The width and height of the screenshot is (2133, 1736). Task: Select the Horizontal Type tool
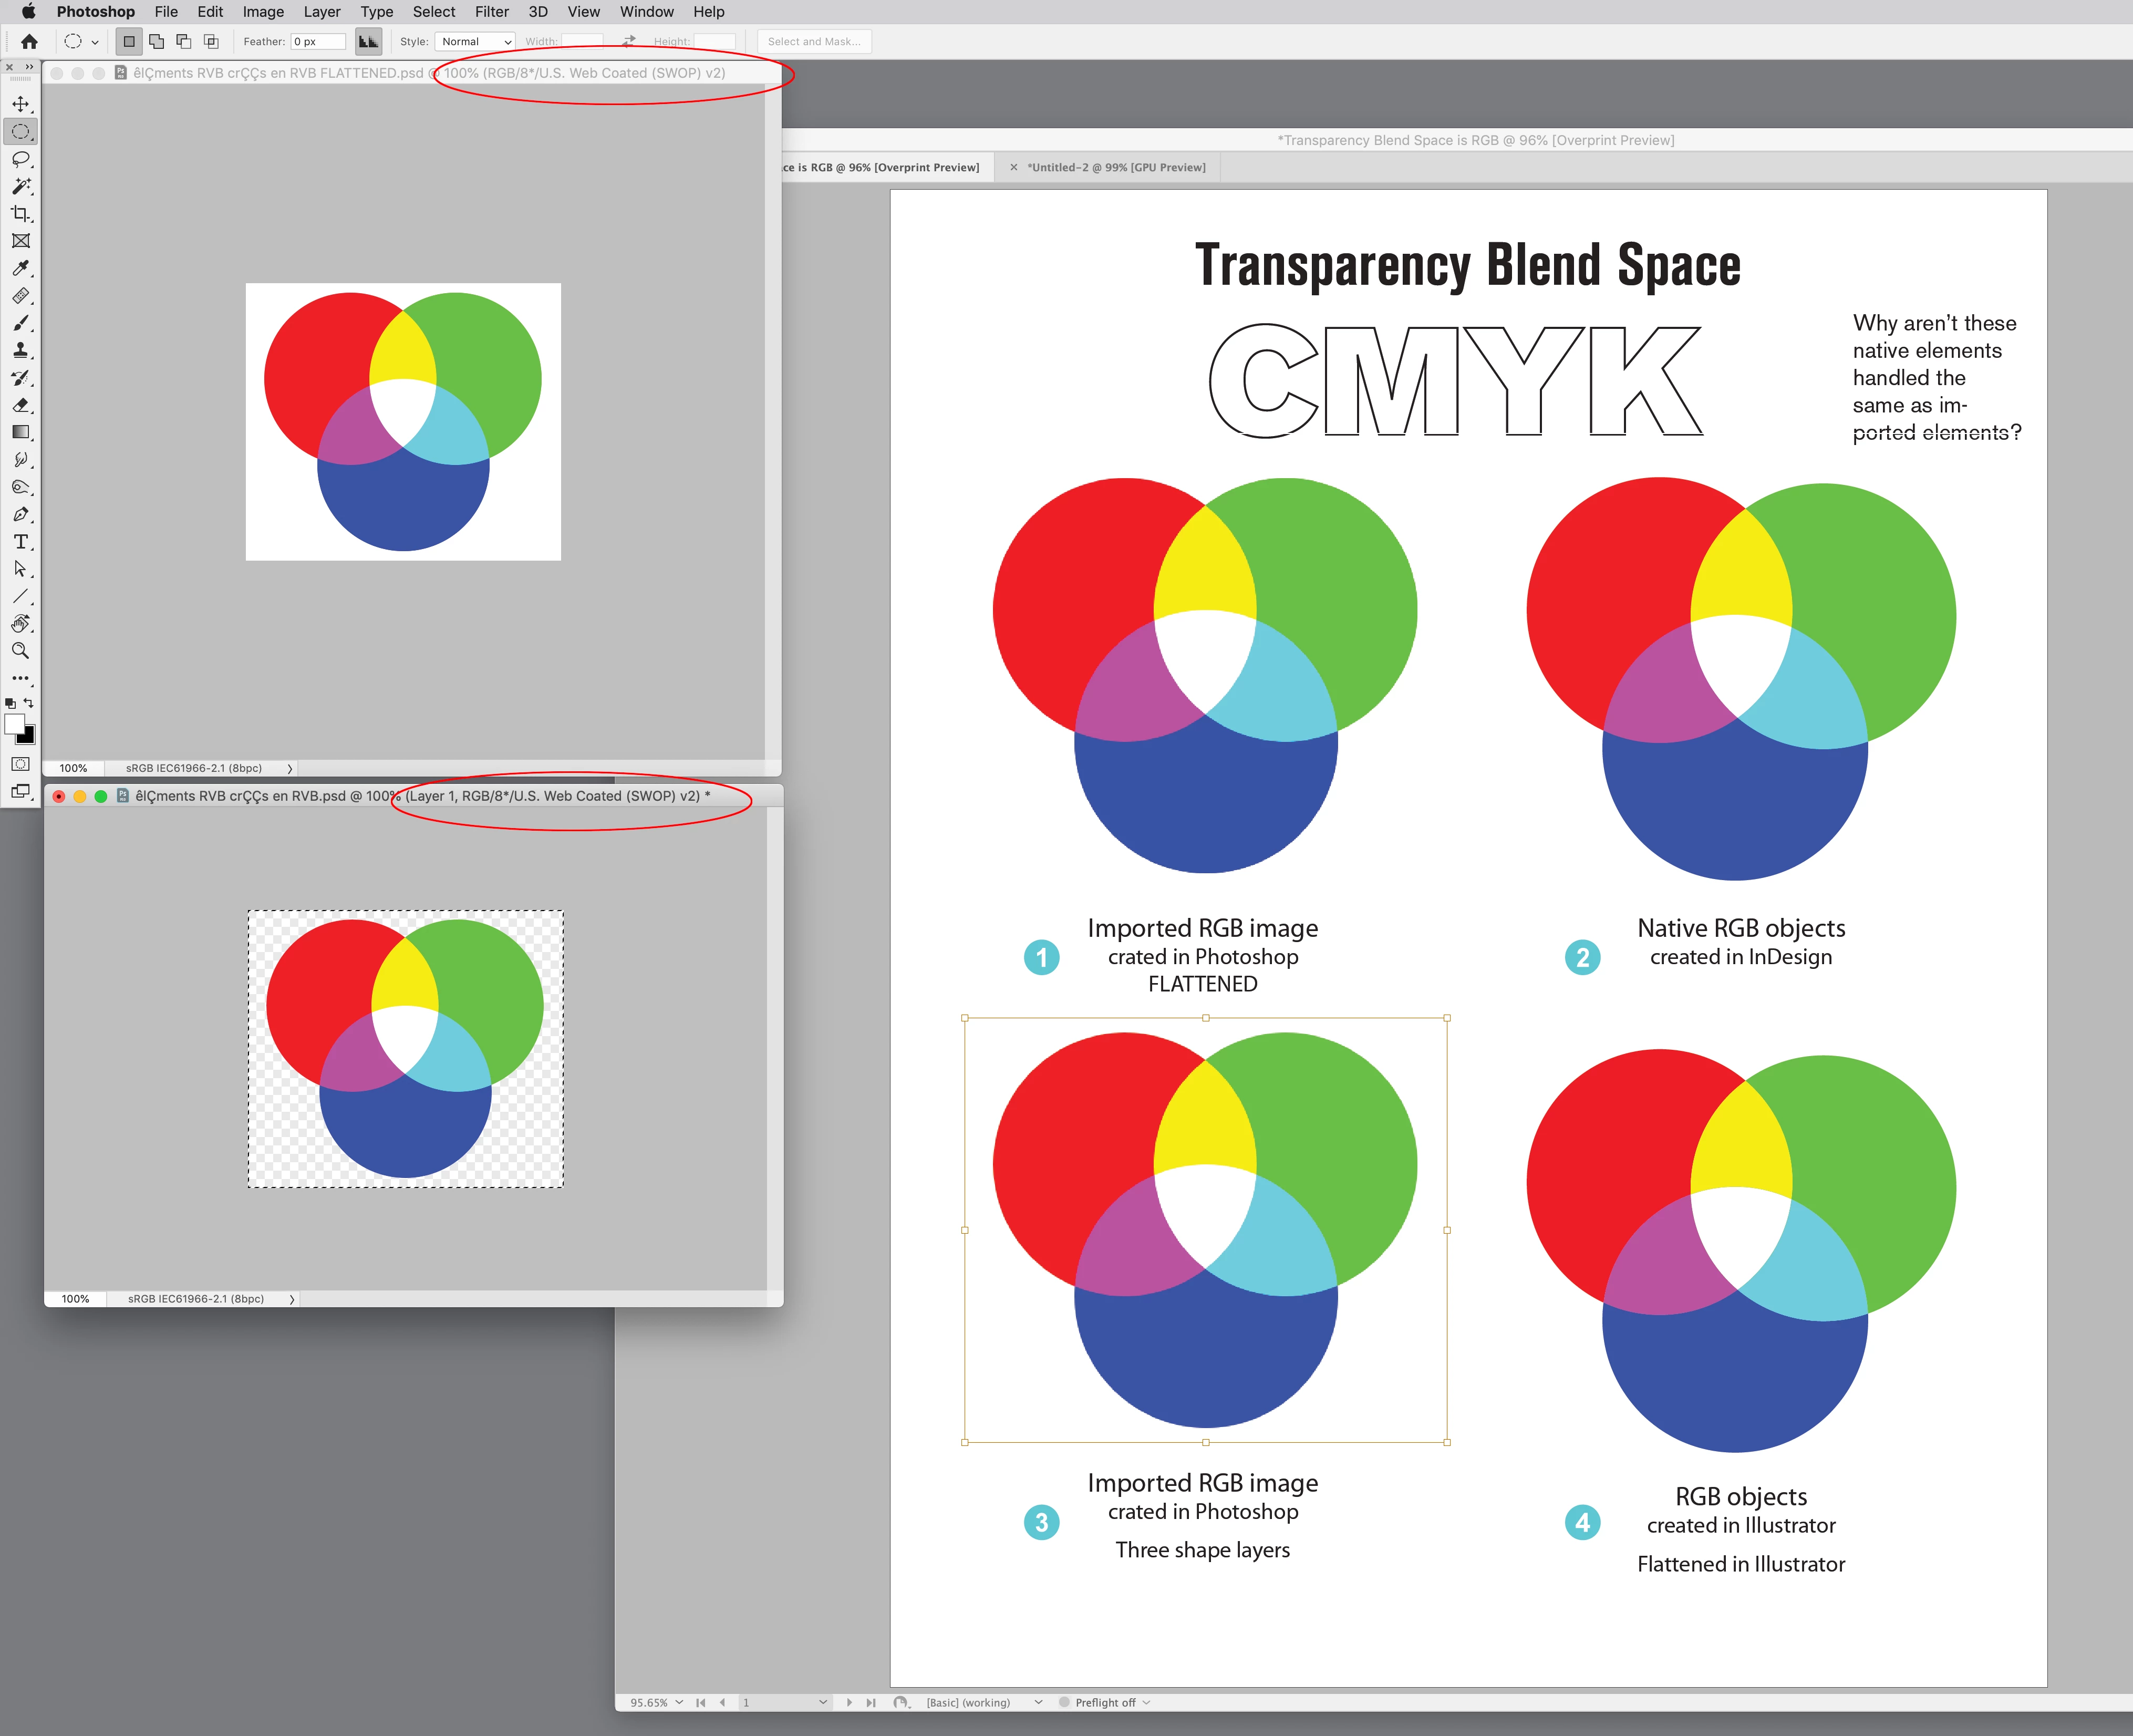point(20,542)
